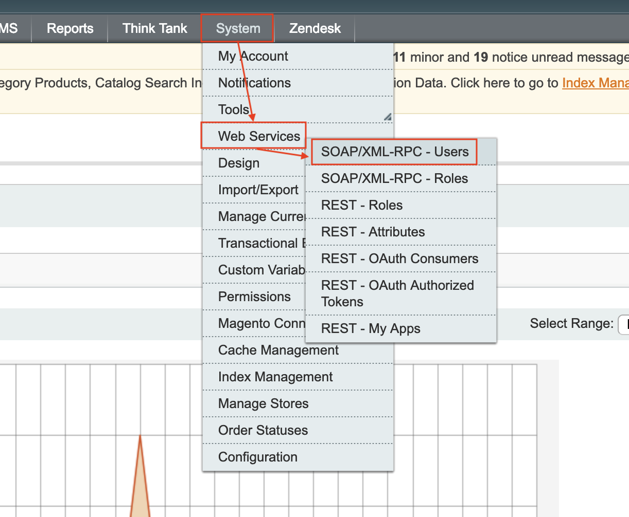Open the Permissions menu entry
The image size is (629, 517).
click(254, 297)
